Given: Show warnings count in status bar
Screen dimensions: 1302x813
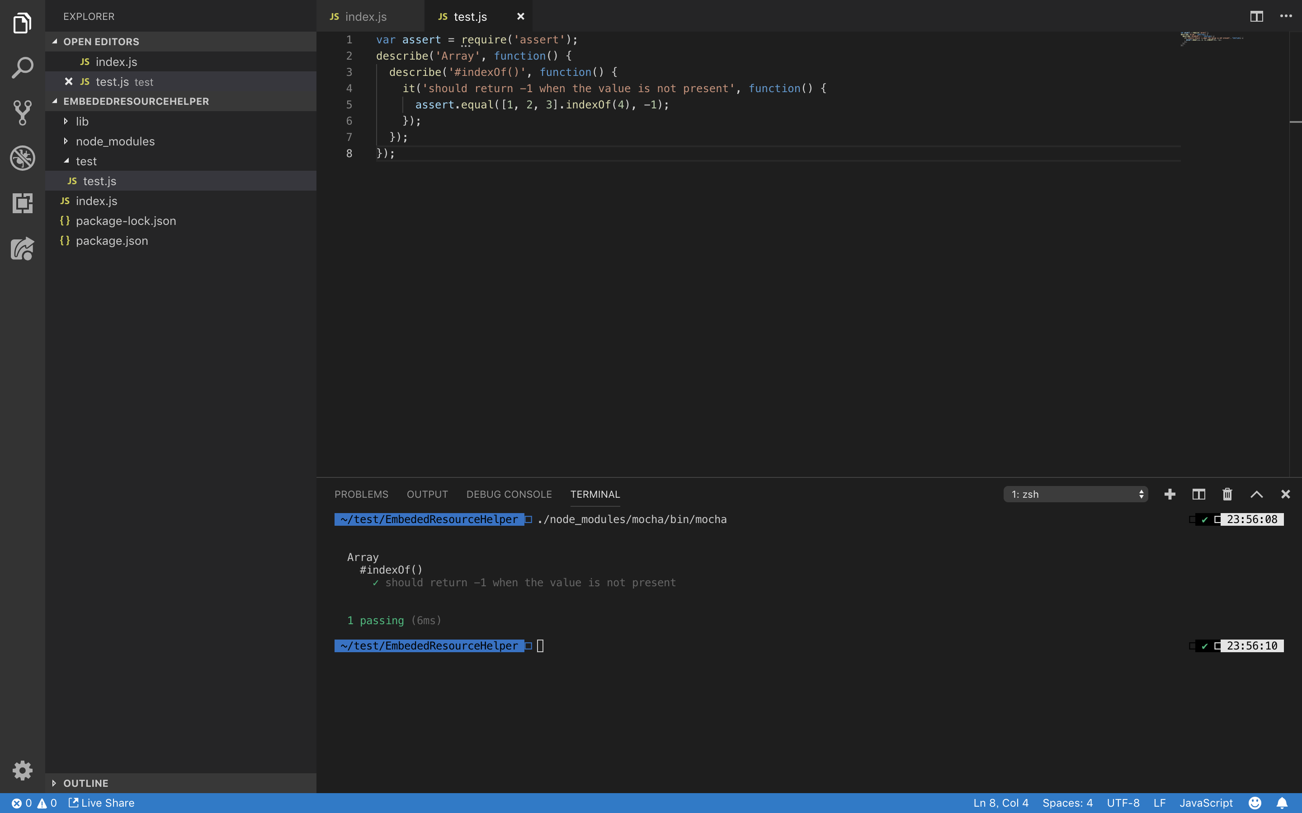Looking at the screenshot, I should (x=47, y=803).
